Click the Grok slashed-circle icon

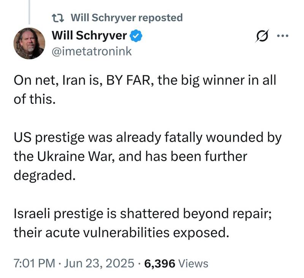(x=262, y=37)
